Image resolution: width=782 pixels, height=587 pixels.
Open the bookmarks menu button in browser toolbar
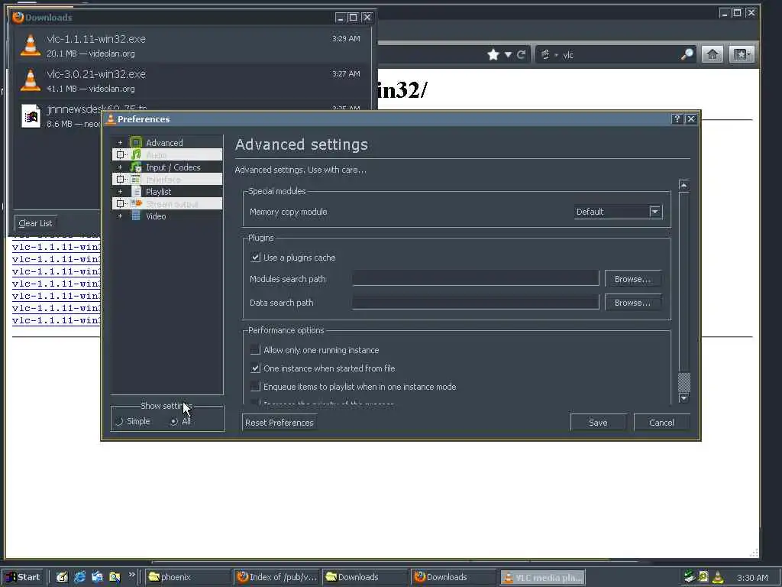click(x=741, y=54)
